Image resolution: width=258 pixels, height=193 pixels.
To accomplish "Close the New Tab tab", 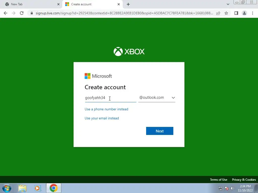I will click(x=58, y=4).
